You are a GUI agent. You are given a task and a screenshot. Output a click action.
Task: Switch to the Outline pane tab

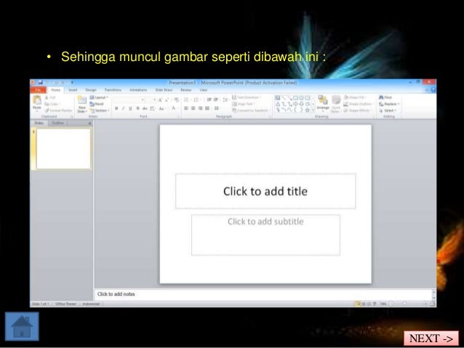click(x=57, y=123)
